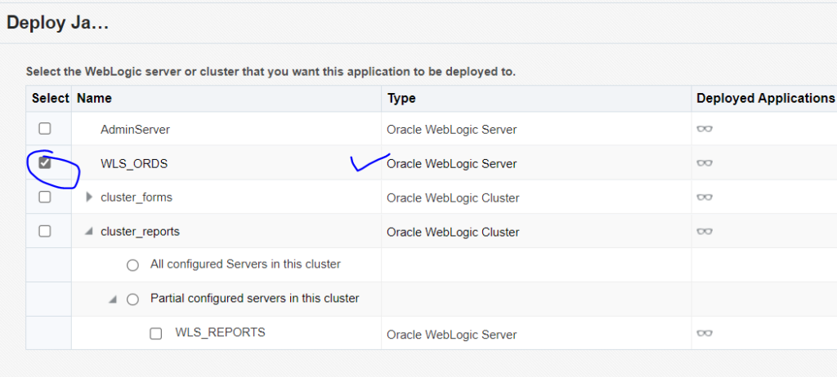
Task: Click the Select column header
Action: 50,98
